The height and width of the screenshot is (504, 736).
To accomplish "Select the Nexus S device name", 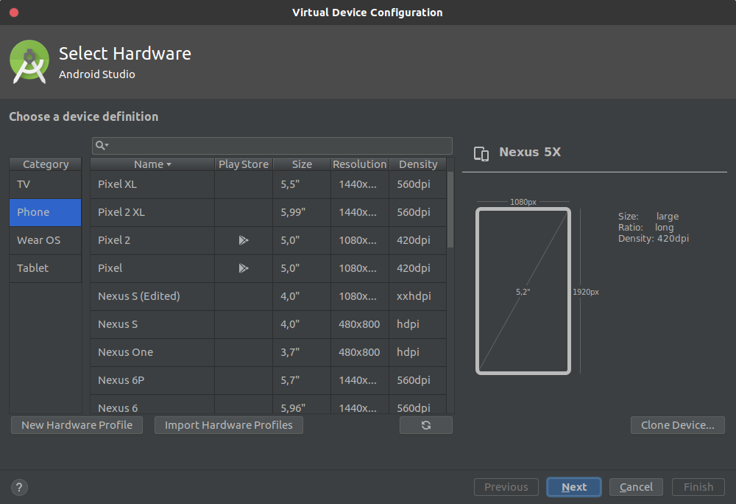I will [x=117, y=324].
